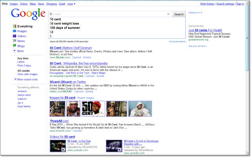Open Cached link for 50cent.com result
The height and width of the screenshot is (157, 251).
76,57
